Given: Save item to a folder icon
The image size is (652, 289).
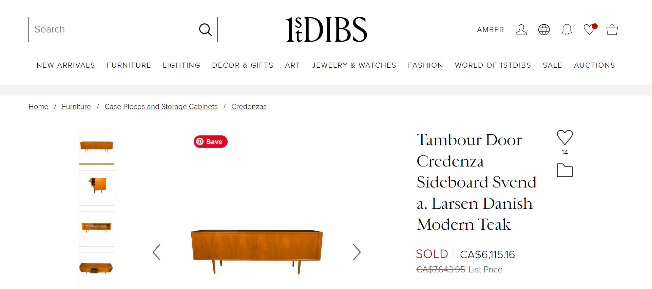Looking at the screenshot, I should click(x=564, y=170).
